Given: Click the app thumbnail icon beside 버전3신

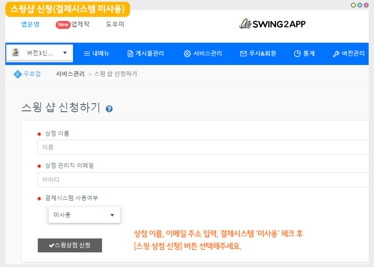Looking at the screenshot, I should [16, 53].
